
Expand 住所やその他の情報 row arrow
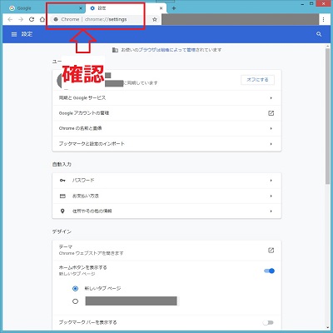click(271, 211)
